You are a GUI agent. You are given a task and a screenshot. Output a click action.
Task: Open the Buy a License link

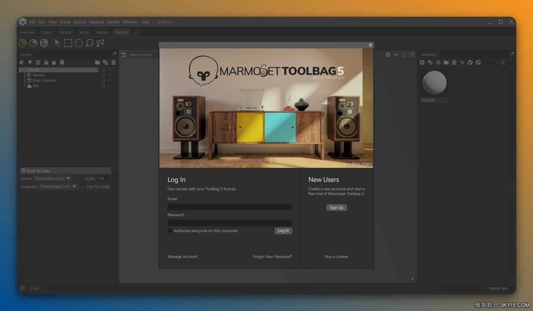[x=336, y=257]
